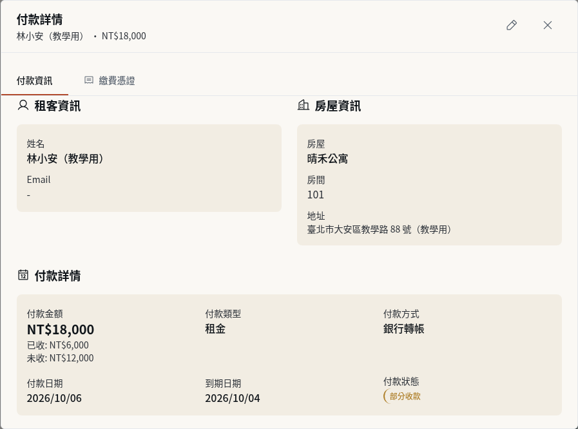Click the 房屋資訊 section heading
Viewport: 578px width, 429px height.
[x=338, y=106]
